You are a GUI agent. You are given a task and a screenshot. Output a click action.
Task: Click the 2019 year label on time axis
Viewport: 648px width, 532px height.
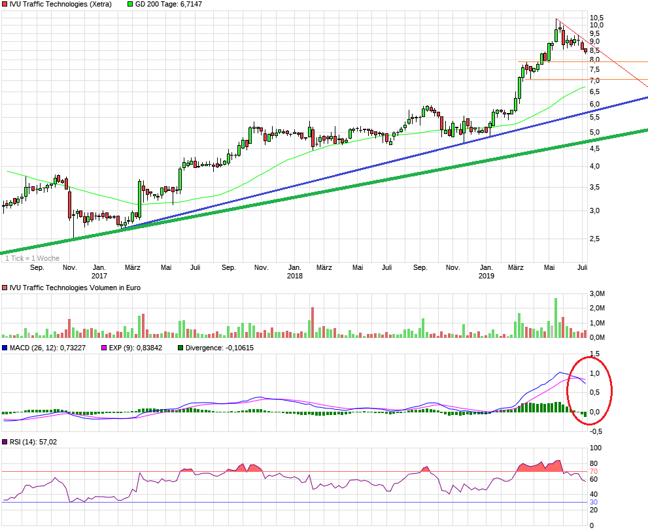tap(486, 276)
